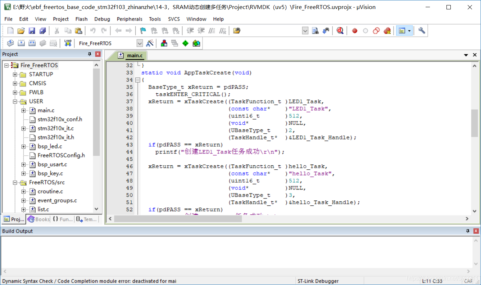The height and width of the screenshot is (285, 481).
Task: Click the Comment selection icon
Action: (x=212, y=31)
